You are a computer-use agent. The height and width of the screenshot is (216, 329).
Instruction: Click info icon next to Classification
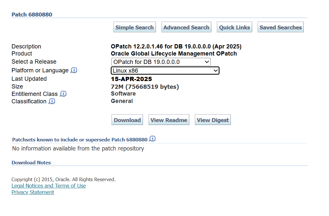pos(52,101)
